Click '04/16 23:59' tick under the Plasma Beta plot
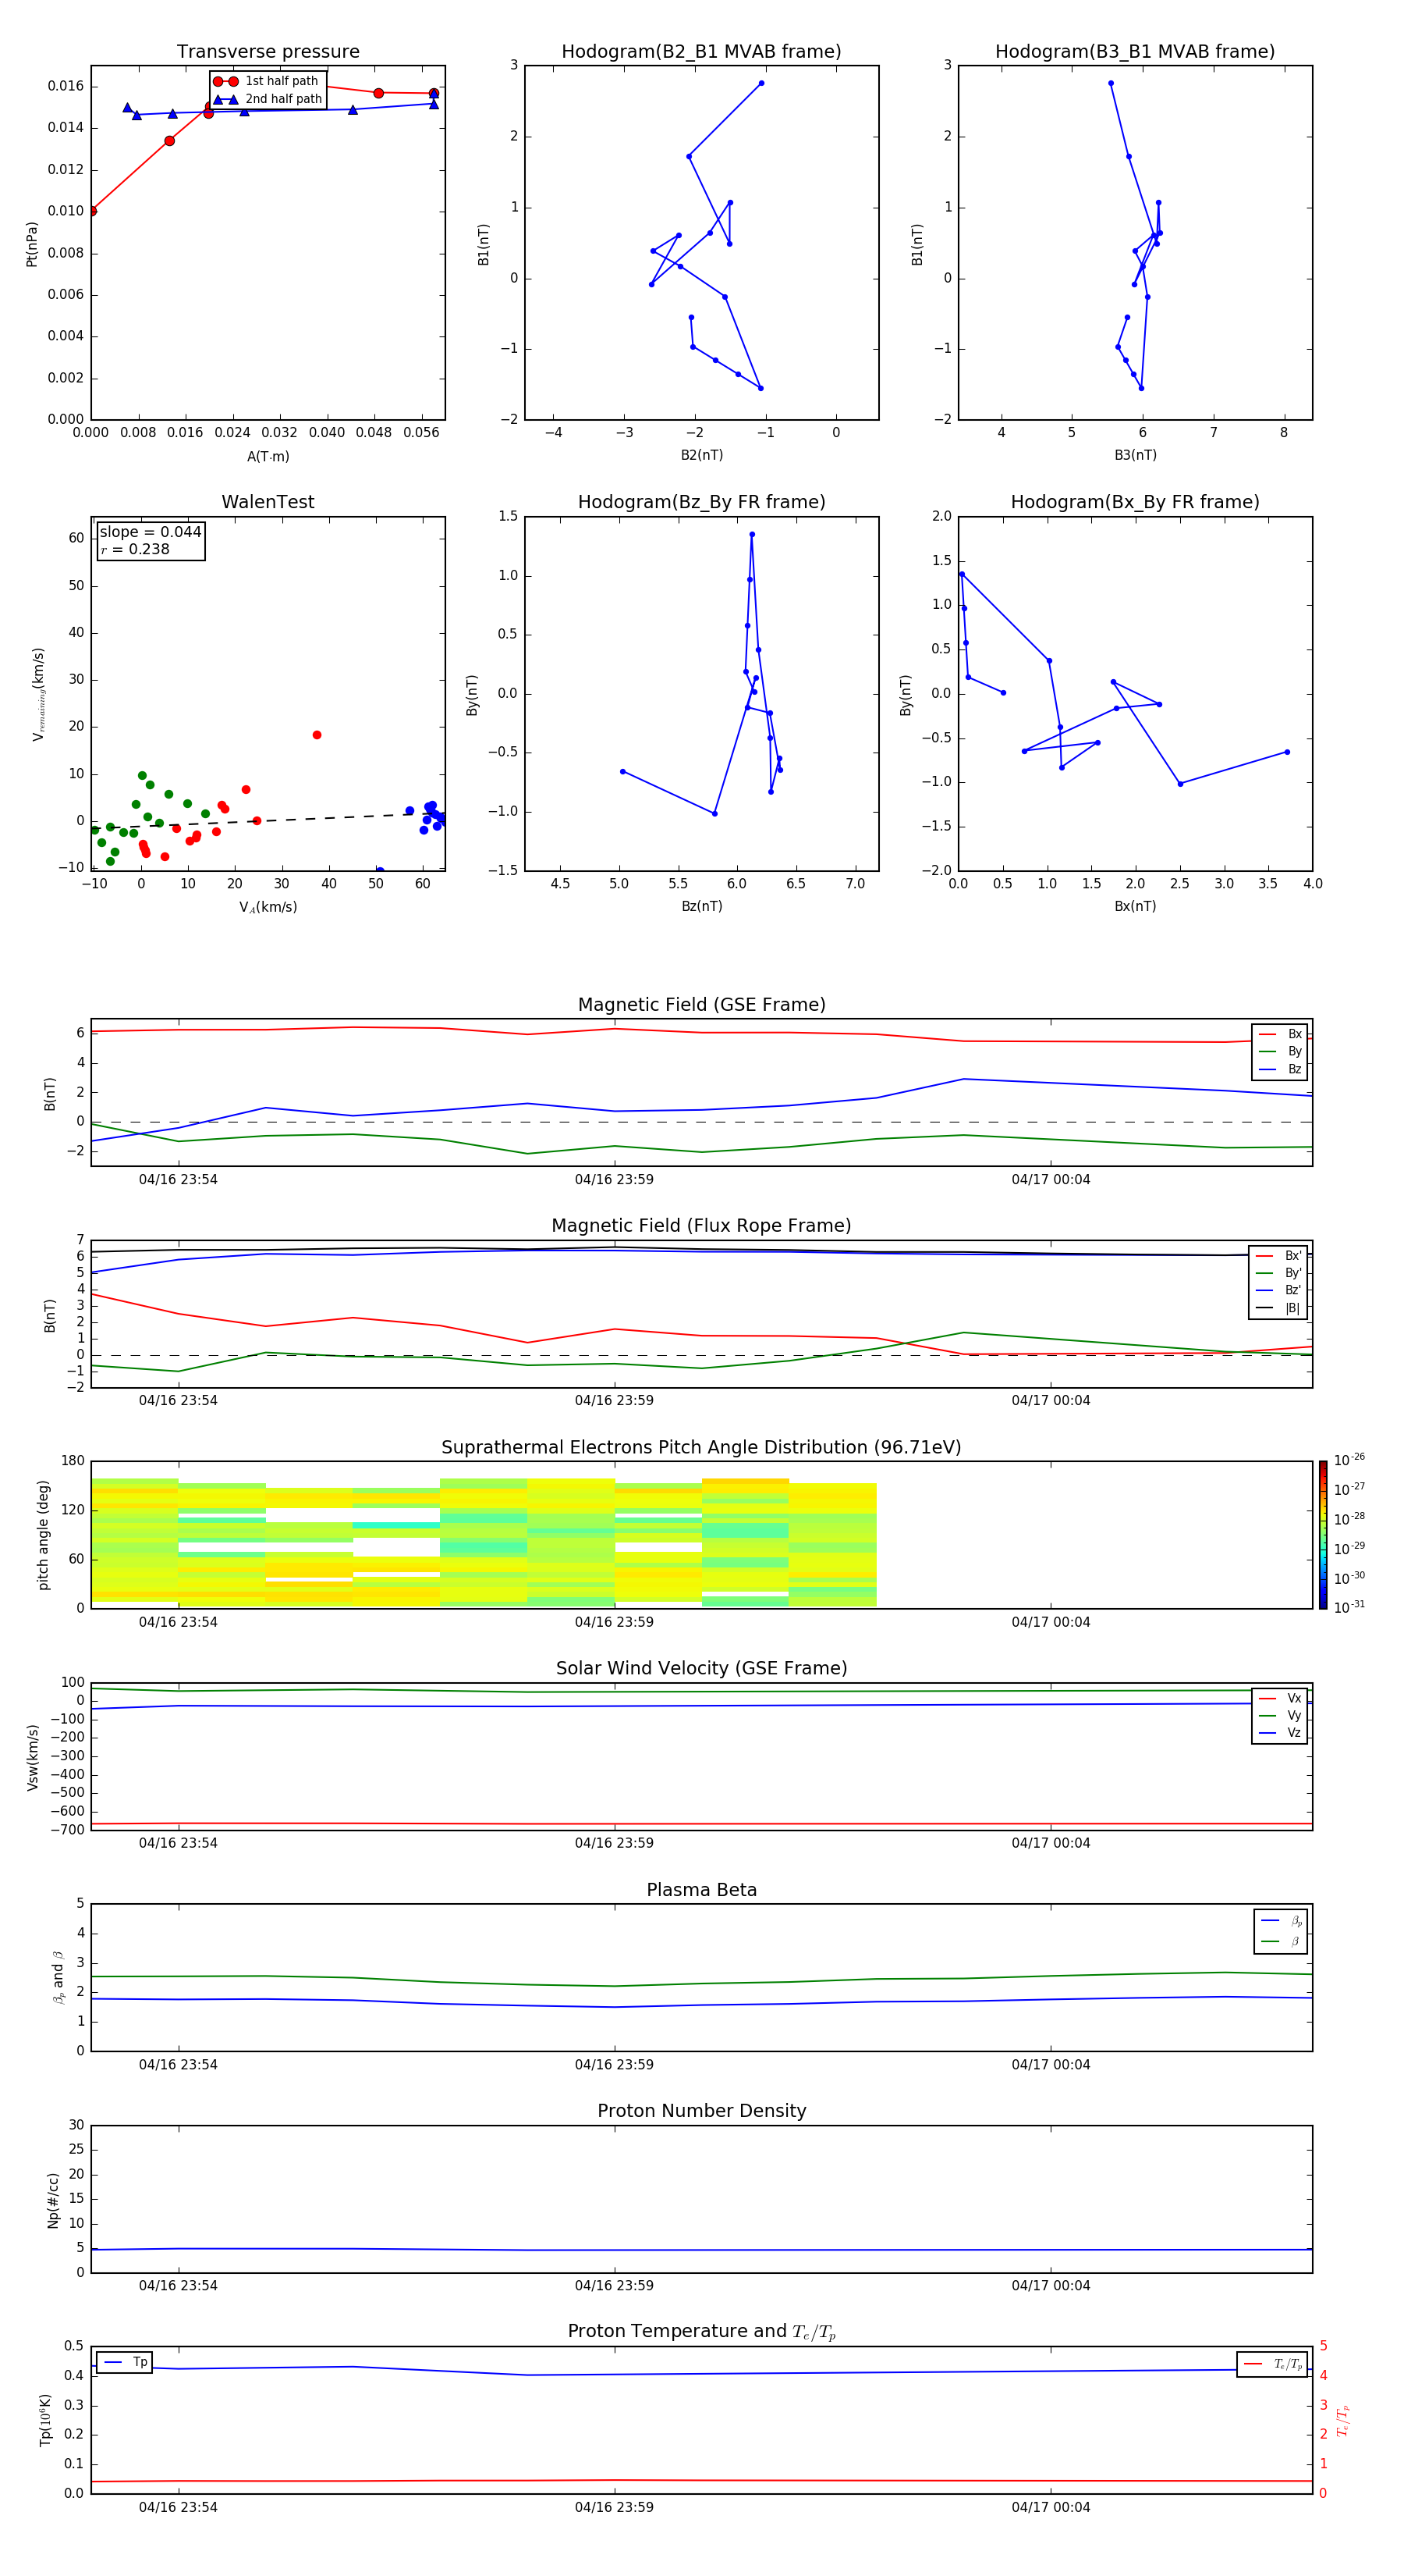 click(615, 2064)
